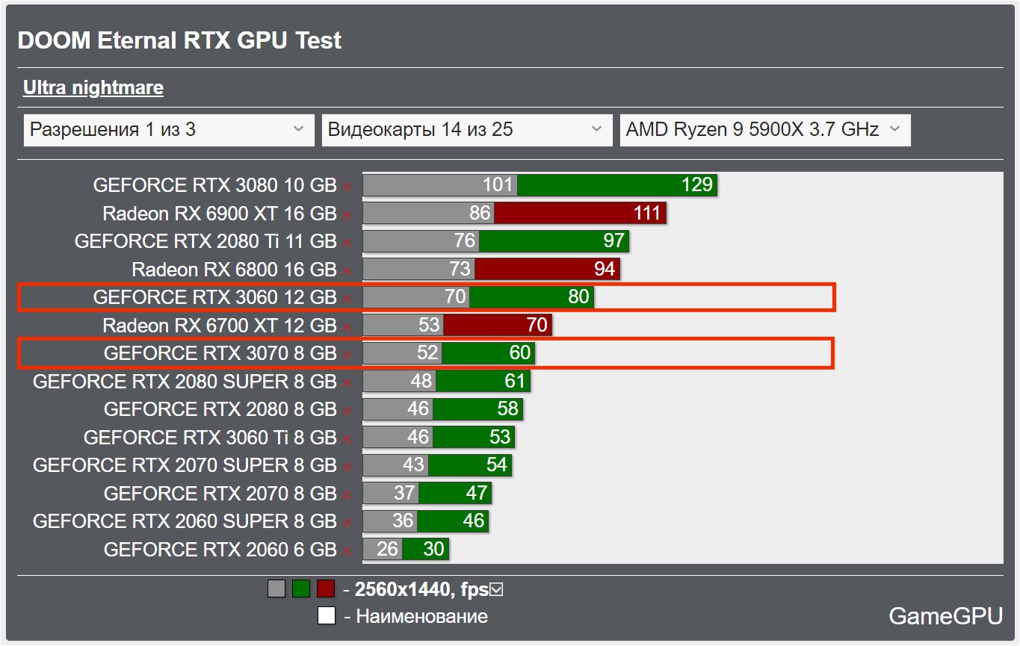Click the 52 minimum fps on RTX 3070 bar
This screenshot has height=646, width=1020.
point(427,352)
